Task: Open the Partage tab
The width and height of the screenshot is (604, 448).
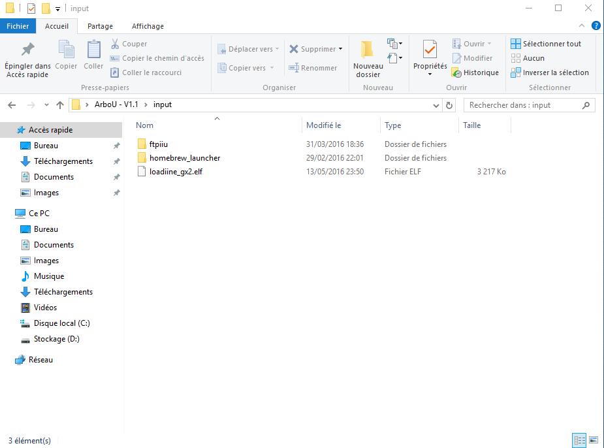Action: [x=100, y=26]
